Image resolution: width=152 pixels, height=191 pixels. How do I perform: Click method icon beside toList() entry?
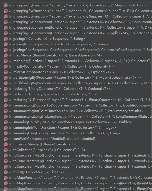(6, 172)
